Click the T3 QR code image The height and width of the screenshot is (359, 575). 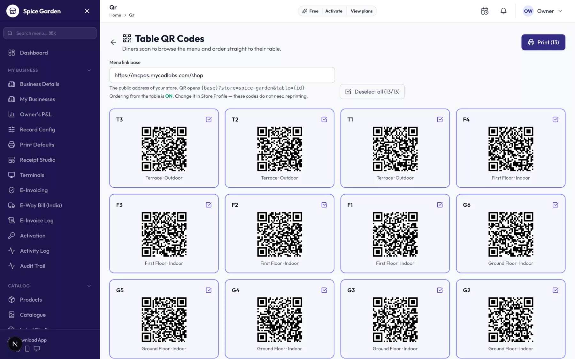(164, 149)
